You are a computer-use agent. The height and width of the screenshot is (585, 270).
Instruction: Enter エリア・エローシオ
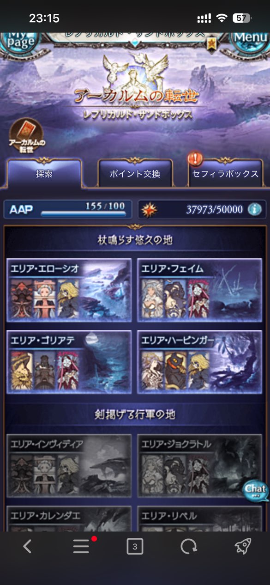[69, 290]
